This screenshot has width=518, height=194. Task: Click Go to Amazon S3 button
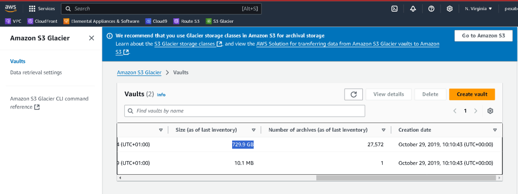click(x=484, y=35)
